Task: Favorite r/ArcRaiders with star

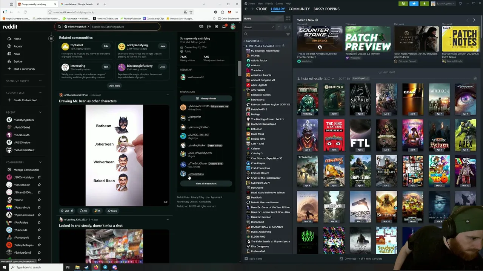Action: point(39,222)
